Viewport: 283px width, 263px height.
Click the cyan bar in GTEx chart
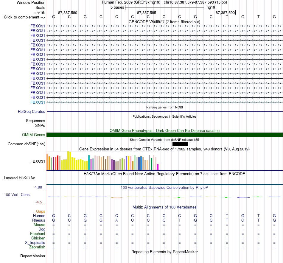click(x=89, y=162)
